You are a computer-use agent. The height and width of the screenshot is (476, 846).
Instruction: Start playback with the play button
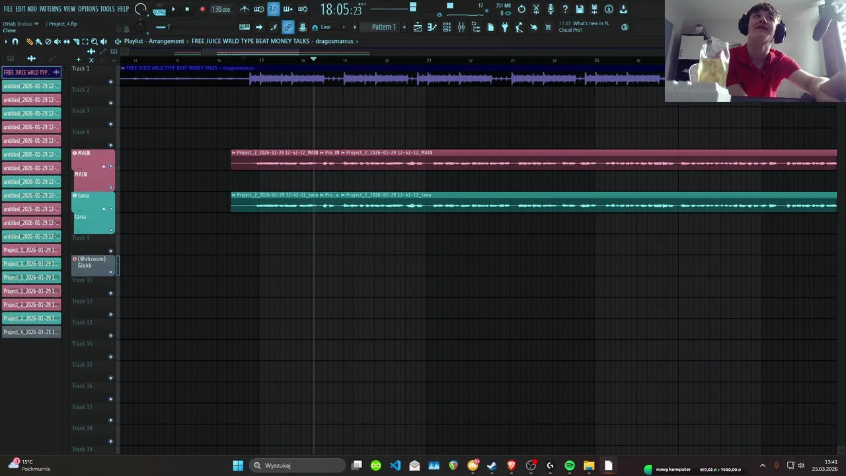click(173, 9)
